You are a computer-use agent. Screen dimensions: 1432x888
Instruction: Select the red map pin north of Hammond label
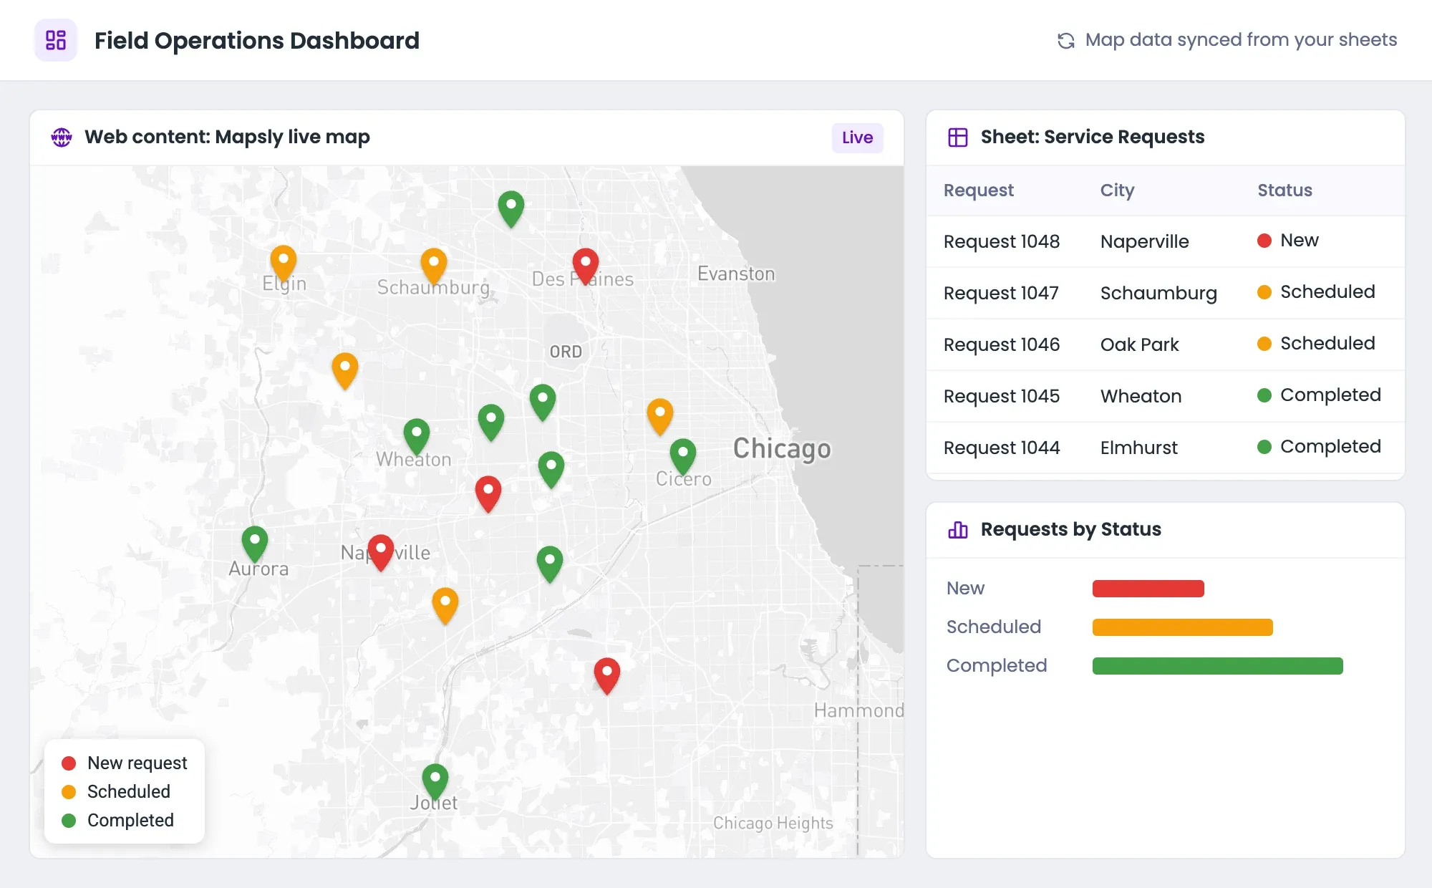pos(607,676)
